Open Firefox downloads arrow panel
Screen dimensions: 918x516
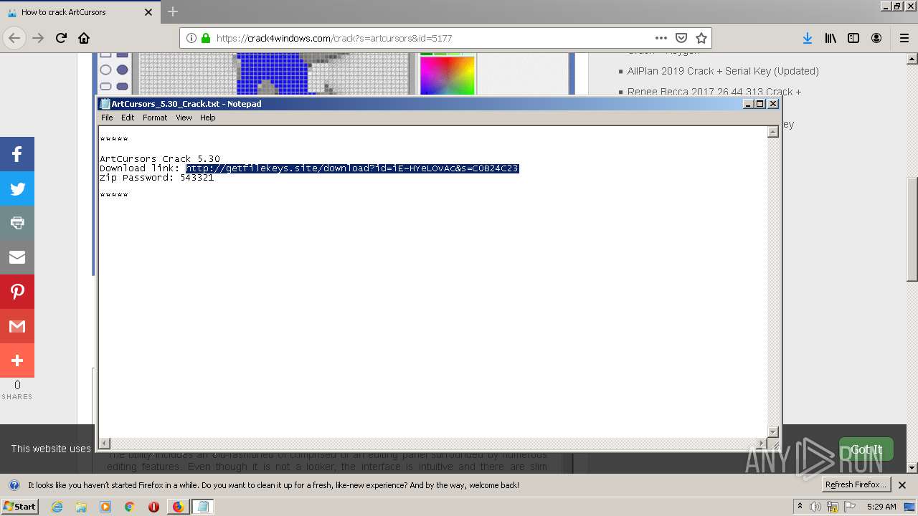point(808,38)
